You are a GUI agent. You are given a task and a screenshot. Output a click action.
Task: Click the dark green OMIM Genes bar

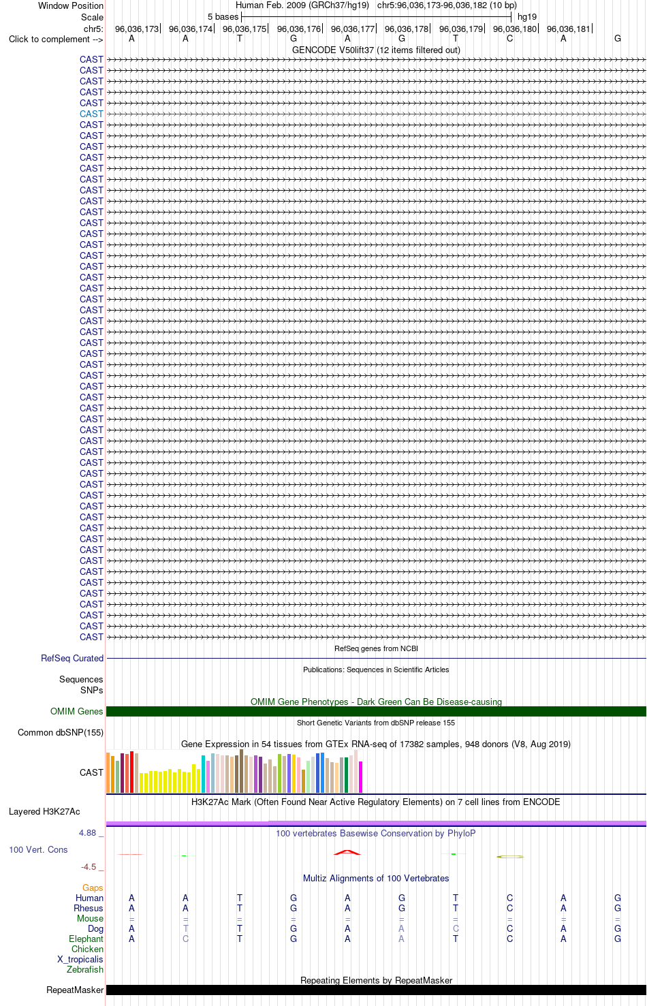tap(376, 711)
